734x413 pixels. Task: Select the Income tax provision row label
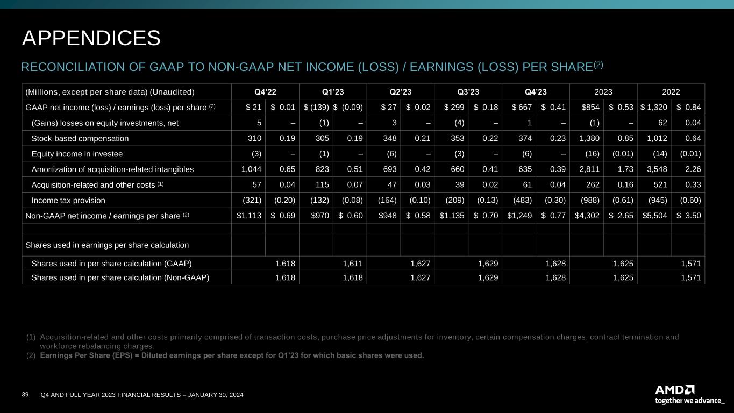click(68, 200)
